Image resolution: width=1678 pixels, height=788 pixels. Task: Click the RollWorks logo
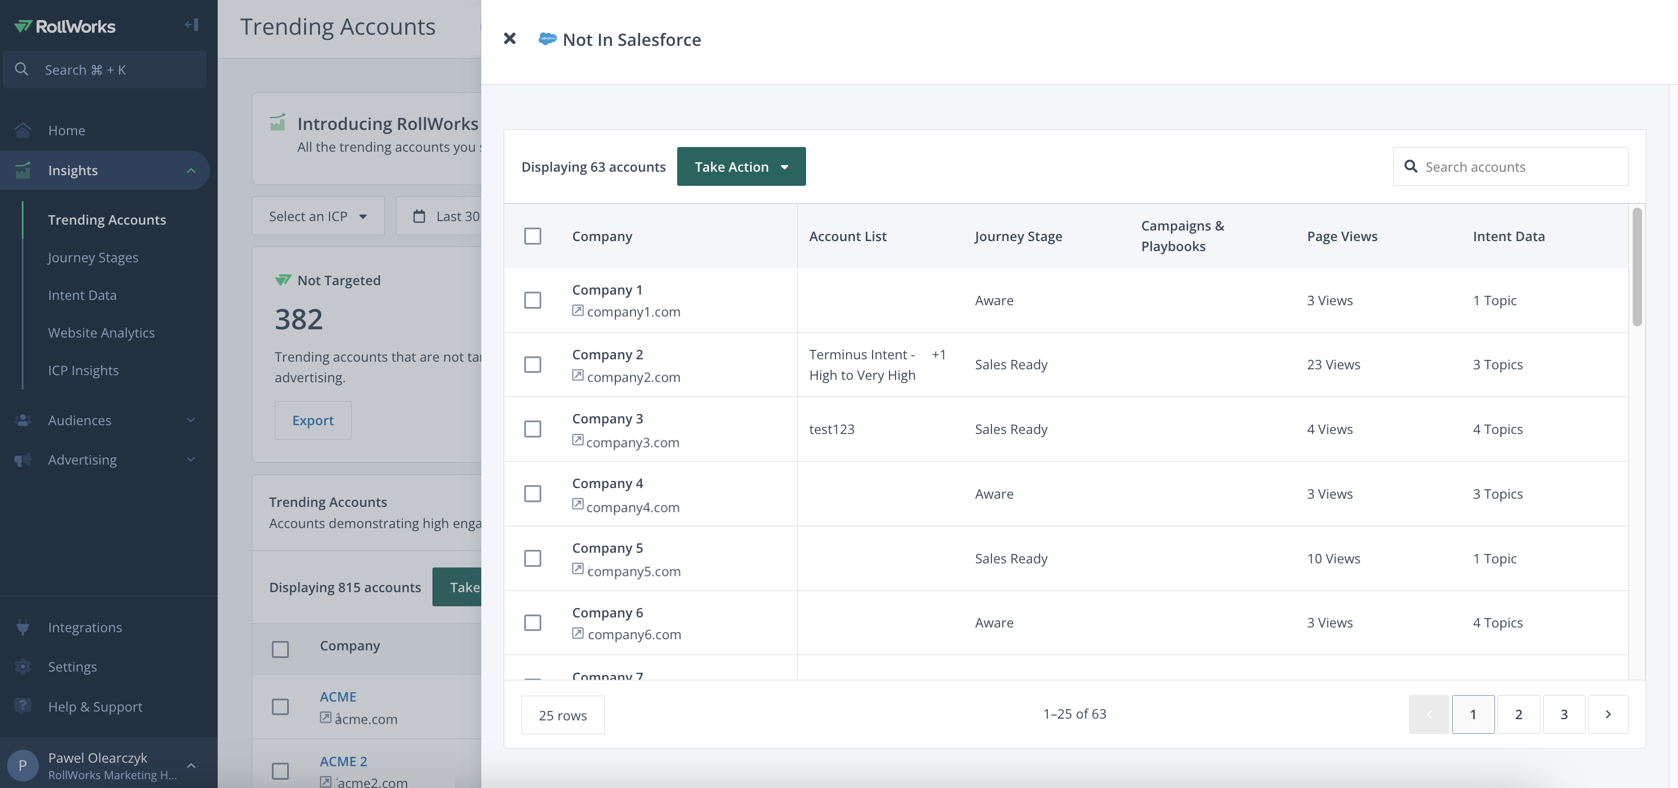[65, 26]
